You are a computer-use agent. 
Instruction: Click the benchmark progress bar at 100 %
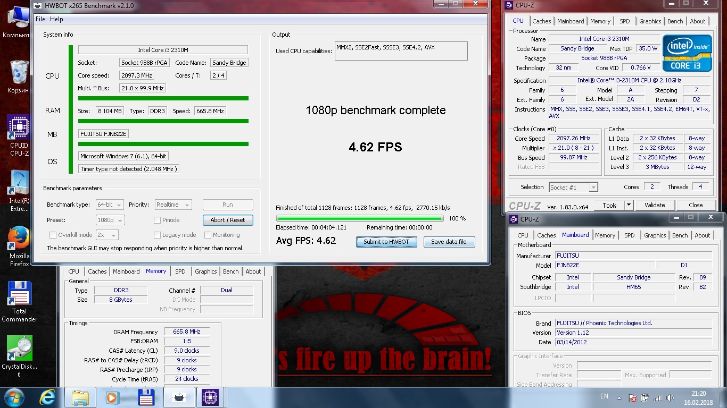[x=360, y=218]
